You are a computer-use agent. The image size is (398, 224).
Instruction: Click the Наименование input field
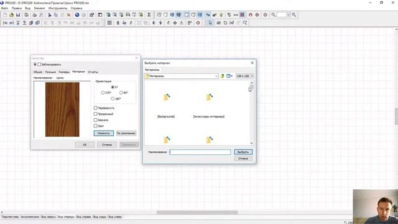click(x=200, y=152)
